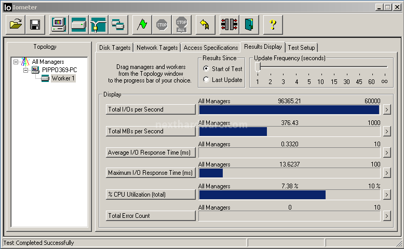404x249 pixels.
Task: Expand Total I/Os per Second details arrow
Action: point(386,109)
